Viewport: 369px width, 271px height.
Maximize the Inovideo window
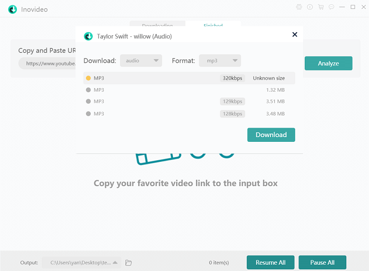(353, 7)
